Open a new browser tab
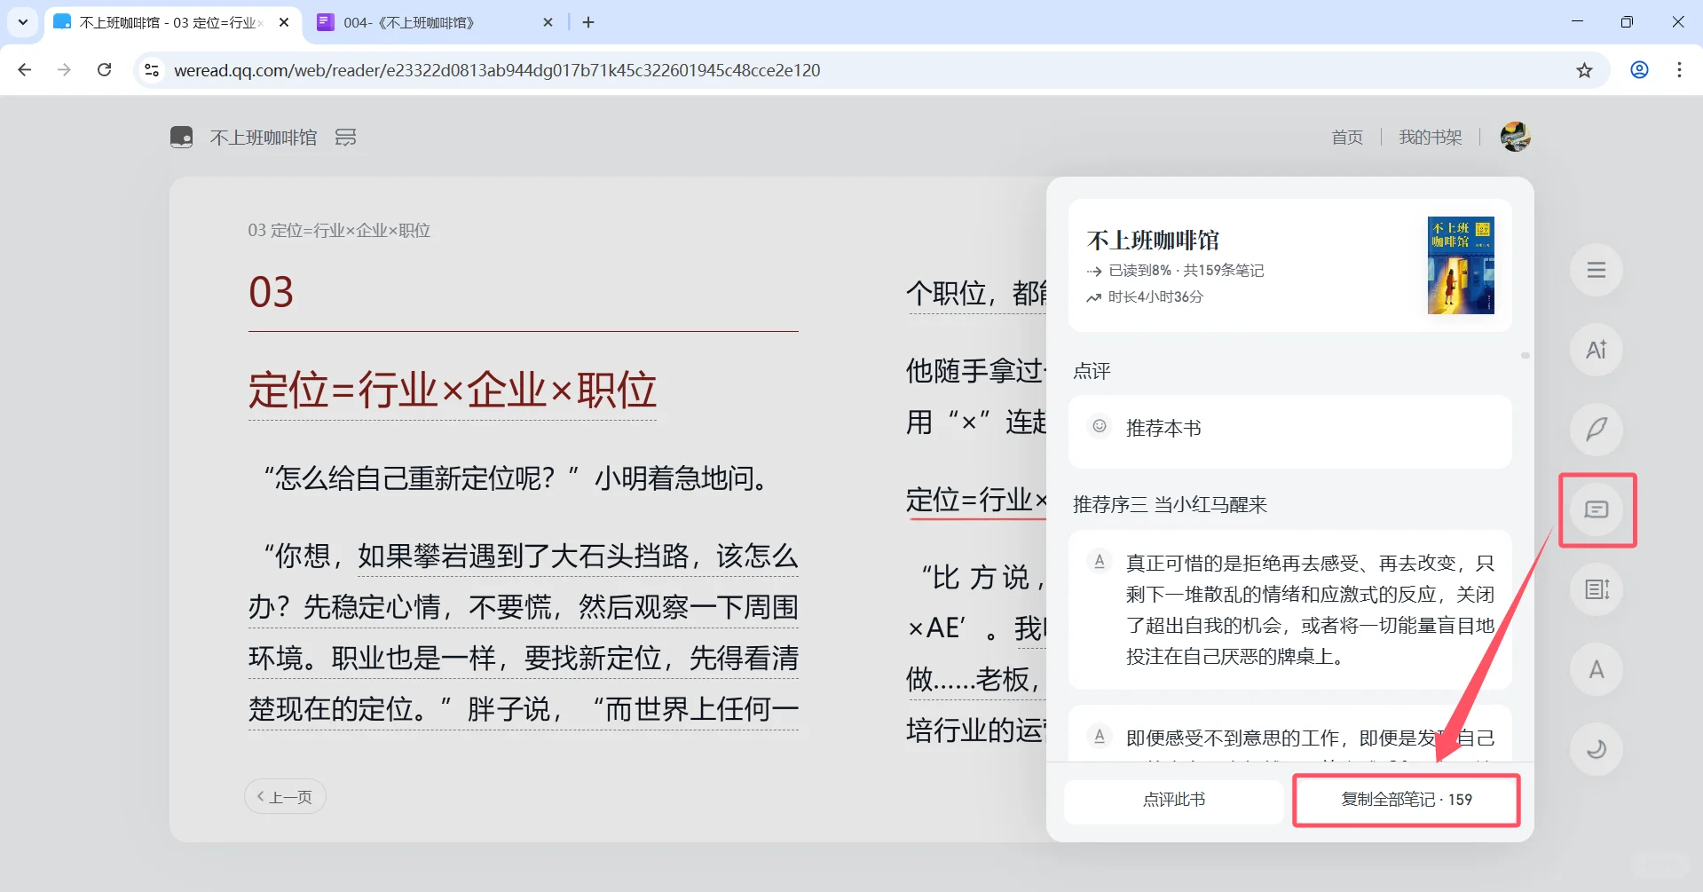Image resolution: width=1703 pixels, height=892 pixels. point(588,22)
